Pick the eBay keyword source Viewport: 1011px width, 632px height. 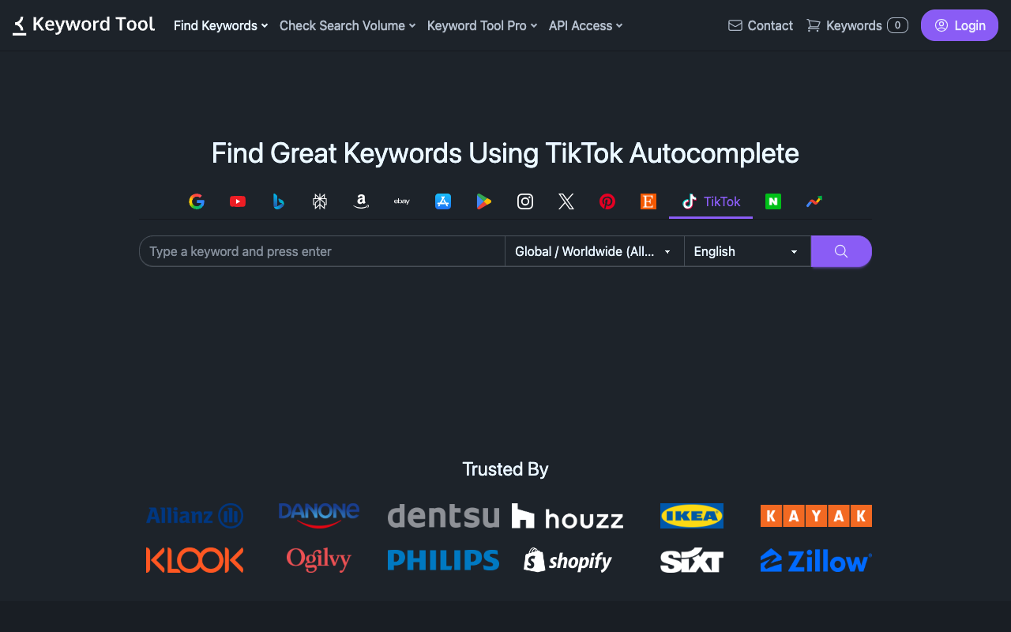[x=402, y=201]
